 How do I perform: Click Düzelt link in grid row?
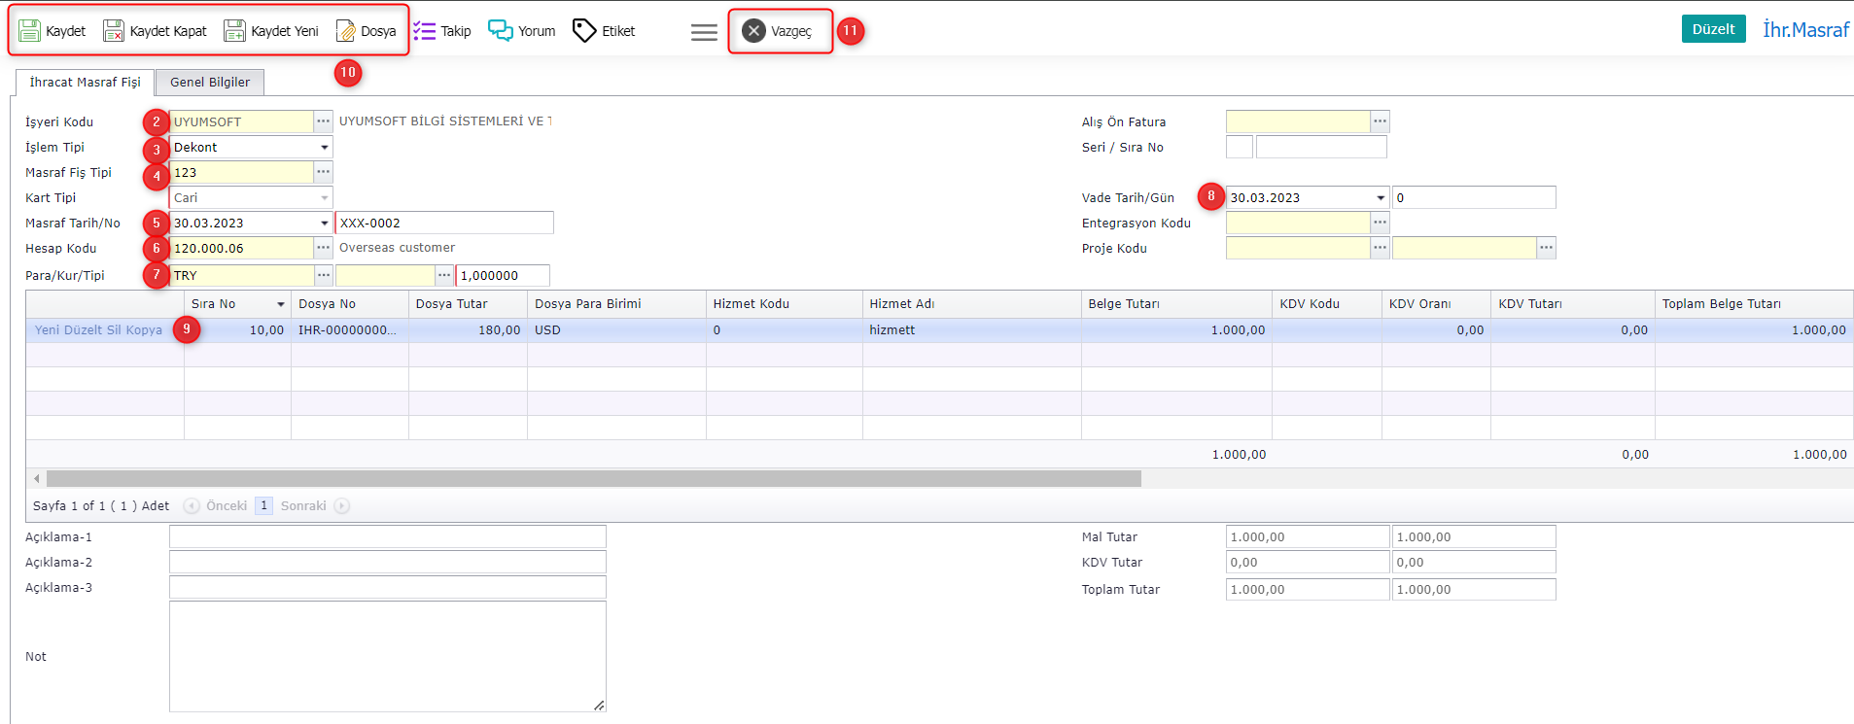tap(83, 330)
